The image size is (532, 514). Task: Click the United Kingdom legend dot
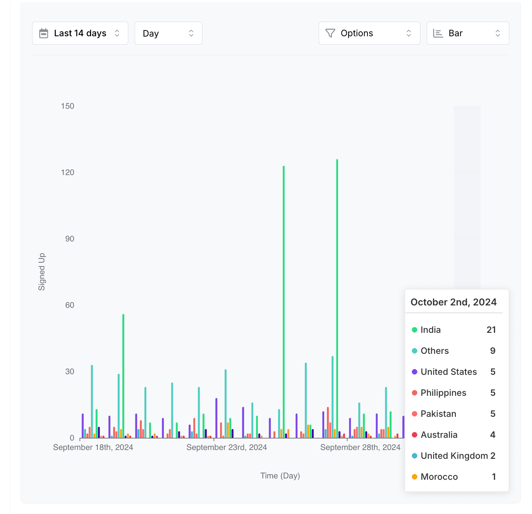pyautogui.click(x=415, y=456)
